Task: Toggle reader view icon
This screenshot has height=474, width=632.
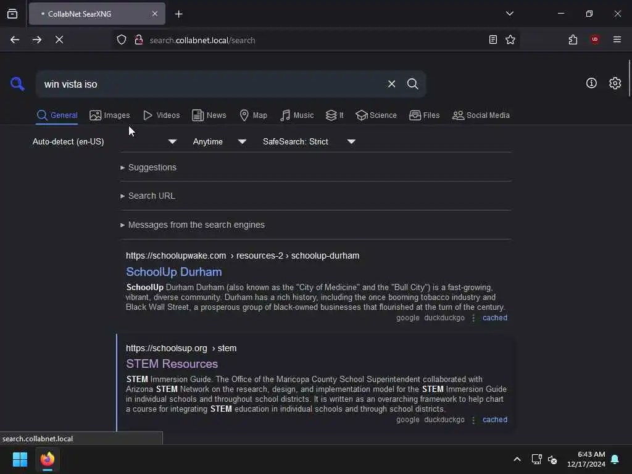Action: pyautogui.click(x=493, y=39)
